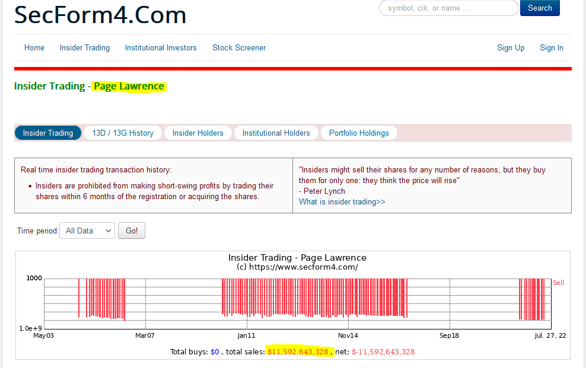Open the Portfolio Holdings tab
The height and width of the screenshot is (368, 586).
[359, 133]
